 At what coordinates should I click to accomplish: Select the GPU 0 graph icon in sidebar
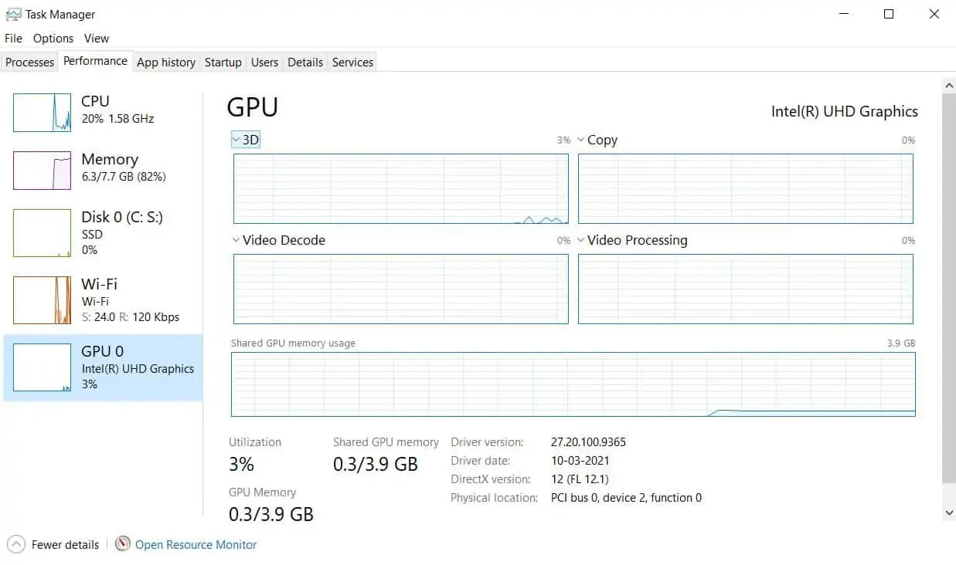(43, 367)
